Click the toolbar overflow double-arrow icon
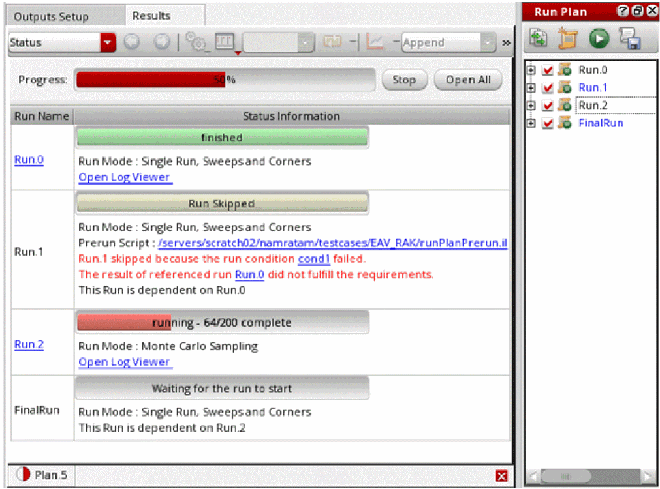The width and height of the screenshot is (660, 489). click(x=506, y=43)
